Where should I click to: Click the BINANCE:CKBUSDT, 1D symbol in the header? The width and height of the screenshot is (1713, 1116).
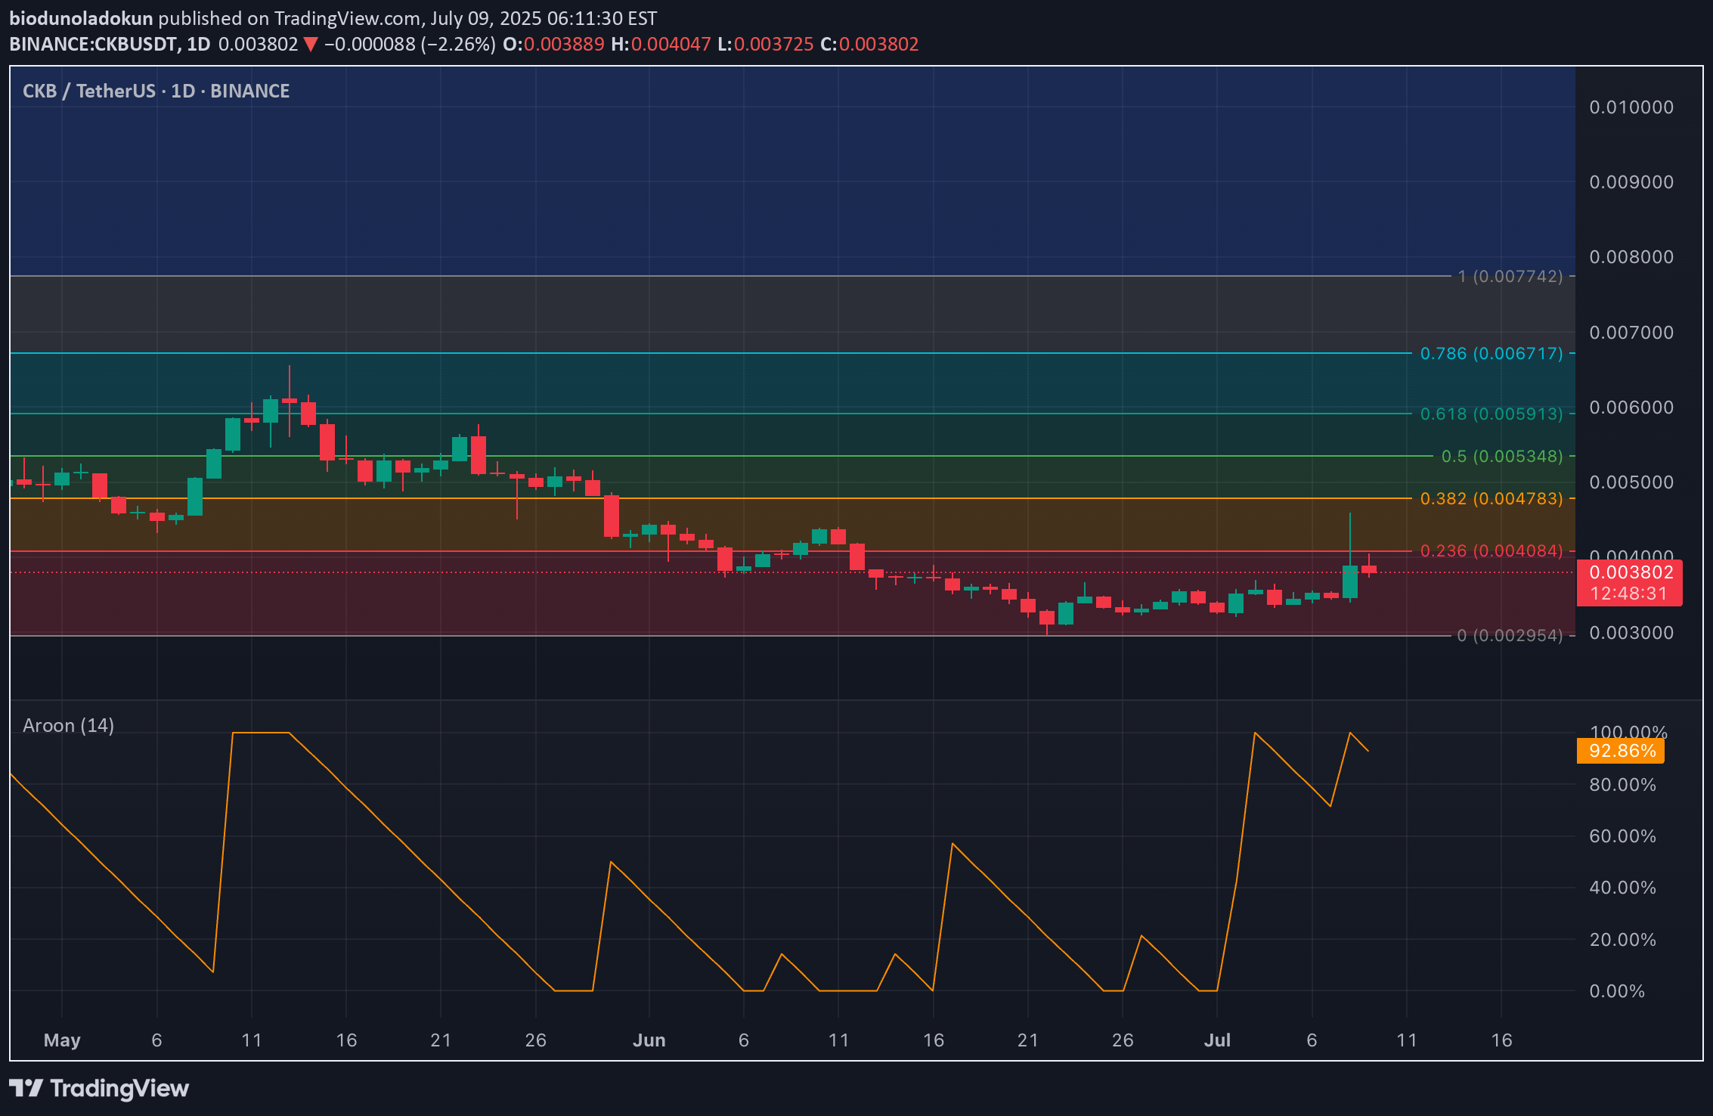[110, 45]
